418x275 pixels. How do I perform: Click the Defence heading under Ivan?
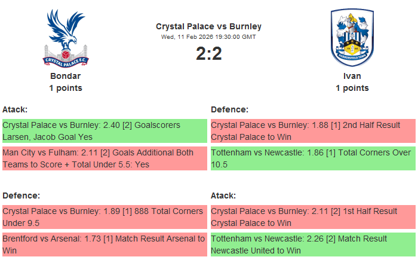[x=229, y=109]
